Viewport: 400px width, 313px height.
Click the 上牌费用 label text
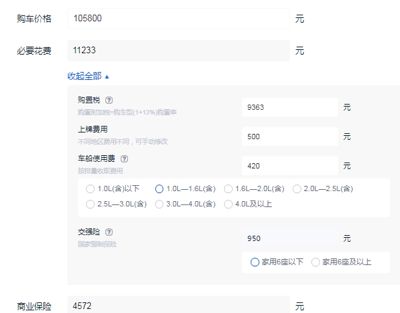point(93,129)
